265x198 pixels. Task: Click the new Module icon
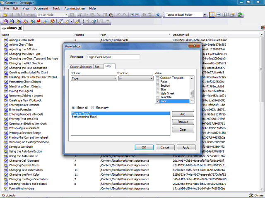point(5,21)
